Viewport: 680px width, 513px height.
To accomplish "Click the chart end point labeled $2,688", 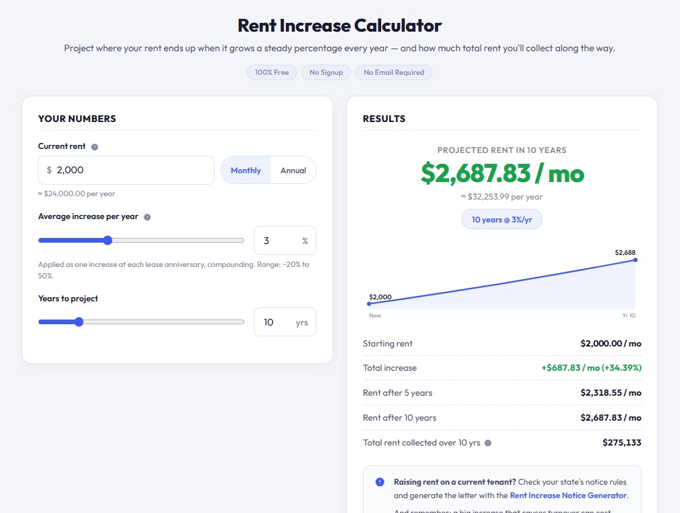I will pos(635,260).
